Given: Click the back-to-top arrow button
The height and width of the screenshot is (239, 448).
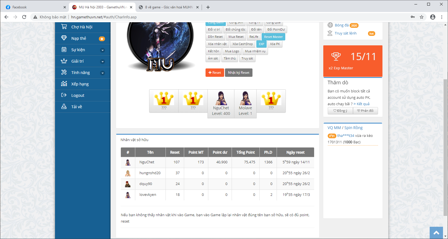Looking at the screenshot, I should [436, 233].
